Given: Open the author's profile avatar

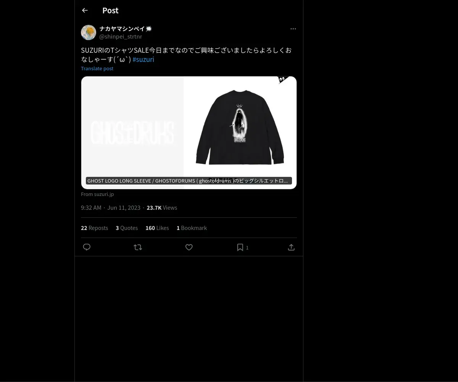Looking at the screenshot, I should [89, 32].
